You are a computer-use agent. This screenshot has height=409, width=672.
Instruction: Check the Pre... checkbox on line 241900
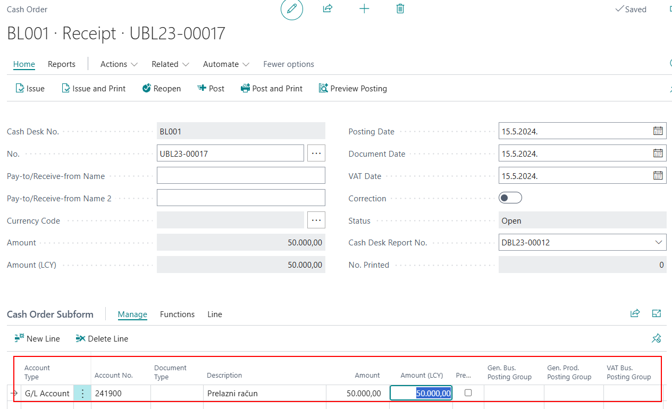click(x=468, y=393)
